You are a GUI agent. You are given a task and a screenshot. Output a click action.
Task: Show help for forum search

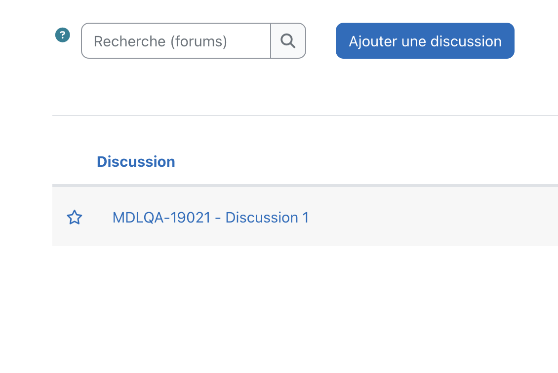(63, 35)
